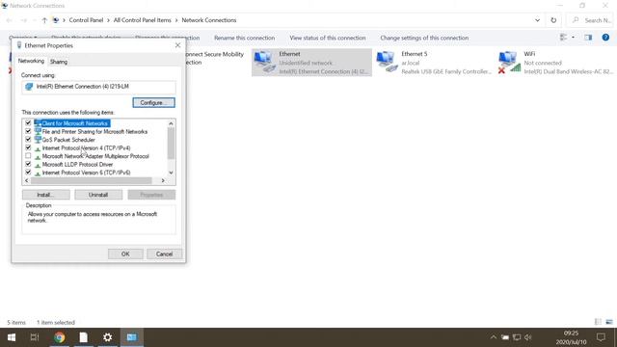This screenshot has width=617, height=347.
Task: Uncheck QoS Packet Scheduler
Action: click(28, 139)
